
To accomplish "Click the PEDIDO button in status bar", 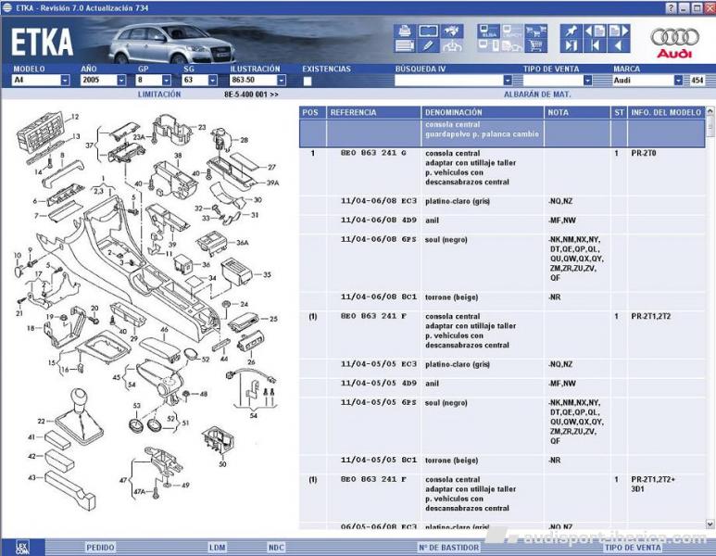I will 100,548.
